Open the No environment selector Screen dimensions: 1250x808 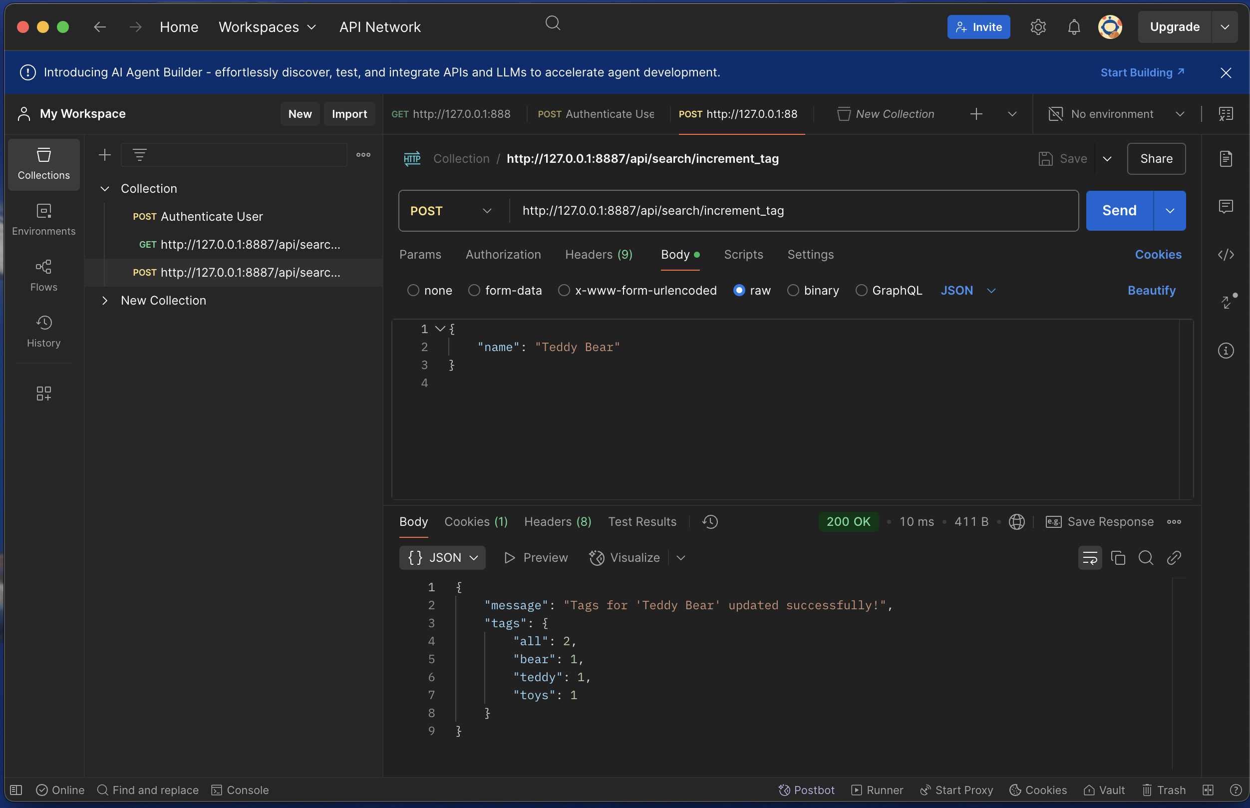click(1116, 114)
